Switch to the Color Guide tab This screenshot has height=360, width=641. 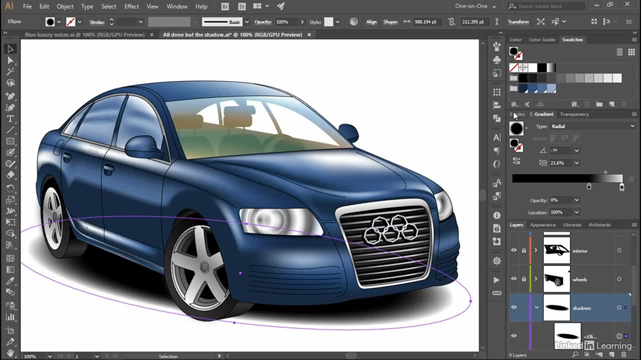542,39
